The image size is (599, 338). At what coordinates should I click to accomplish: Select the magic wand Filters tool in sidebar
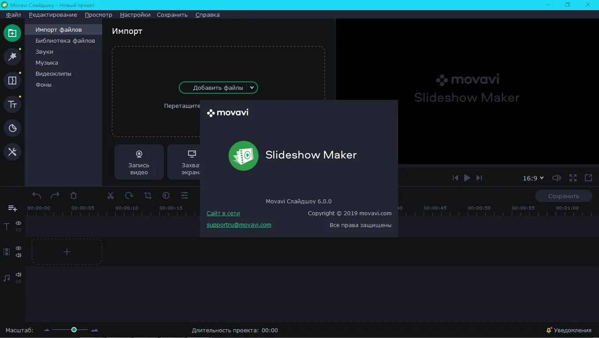click(x=12, y=56)
